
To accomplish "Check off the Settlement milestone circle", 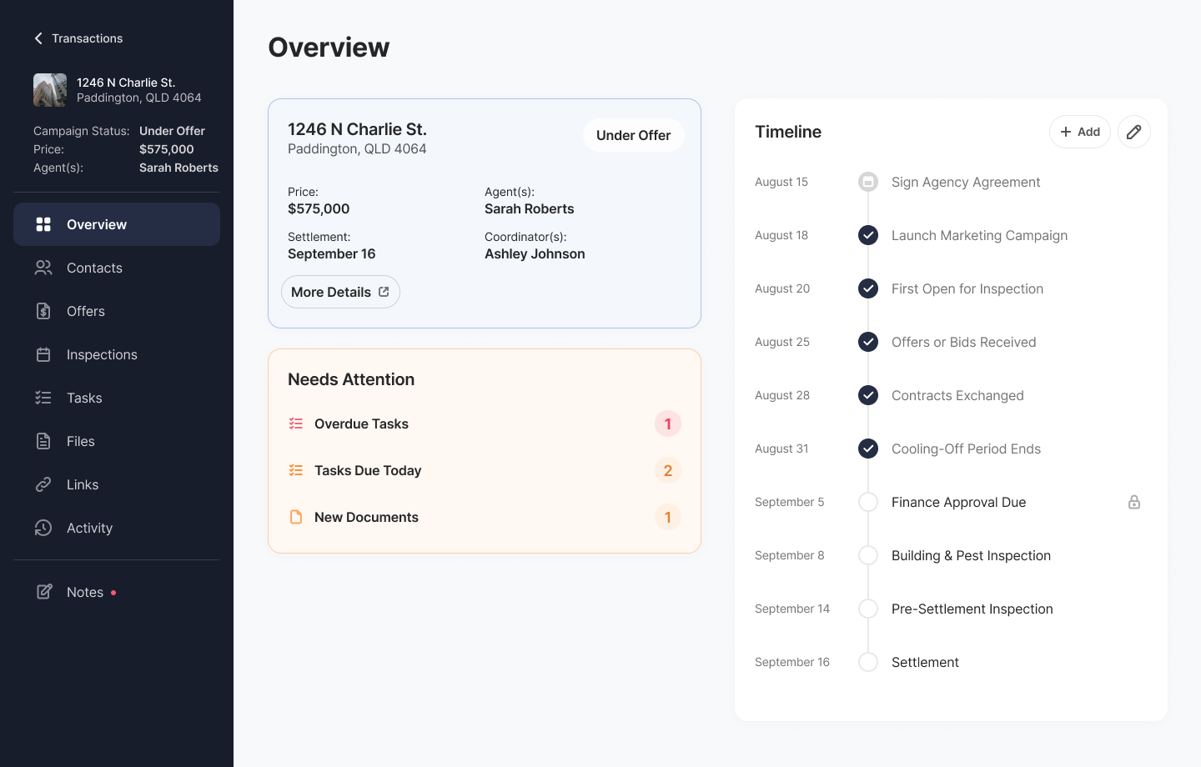I will 868,662.
